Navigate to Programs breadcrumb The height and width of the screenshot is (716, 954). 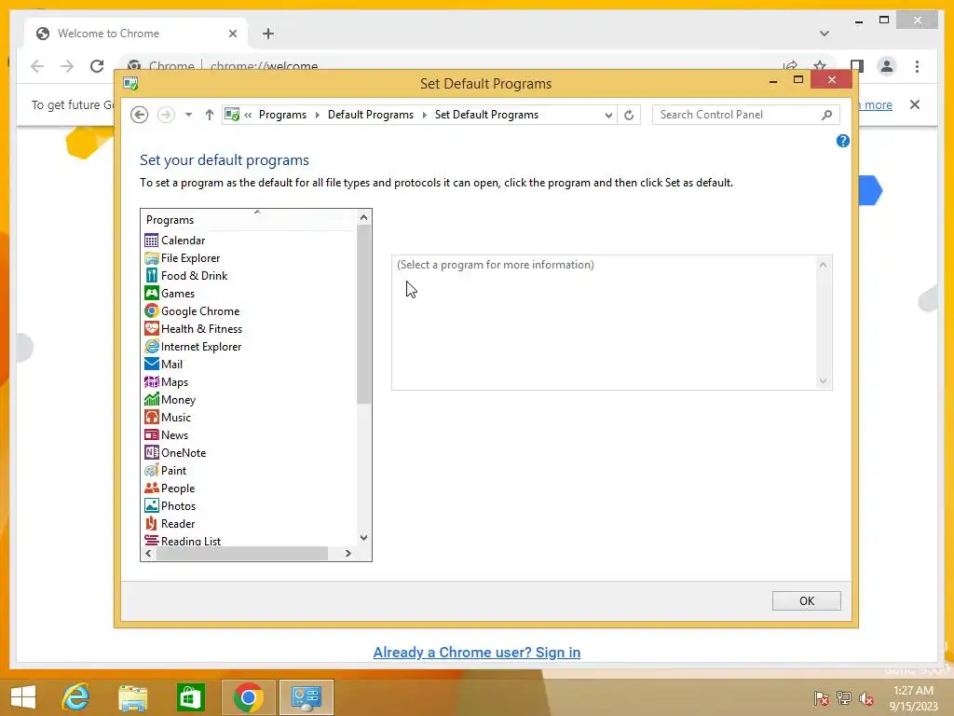click(282, 115)
